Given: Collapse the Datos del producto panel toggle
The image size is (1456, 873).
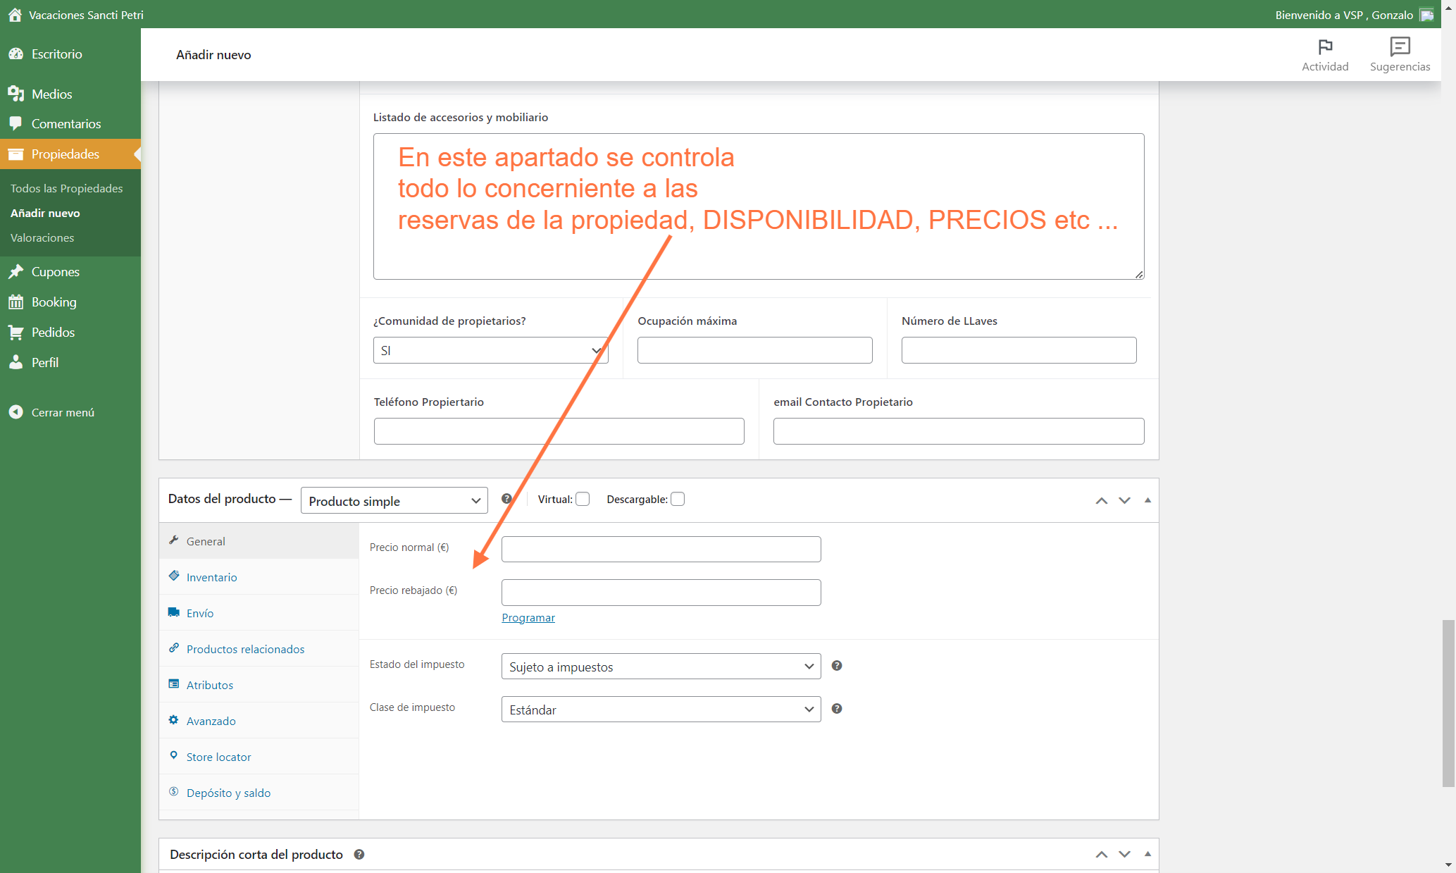Looking at the screenshot, I should coord(1147,500).
